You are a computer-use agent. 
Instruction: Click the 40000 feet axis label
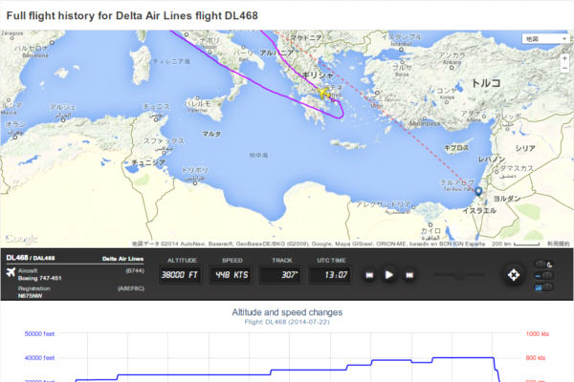pyautogui.click(x=39, y=358)
